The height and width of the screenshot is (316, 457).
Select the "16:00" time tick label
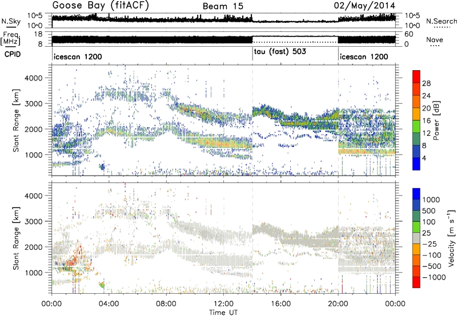280,304
